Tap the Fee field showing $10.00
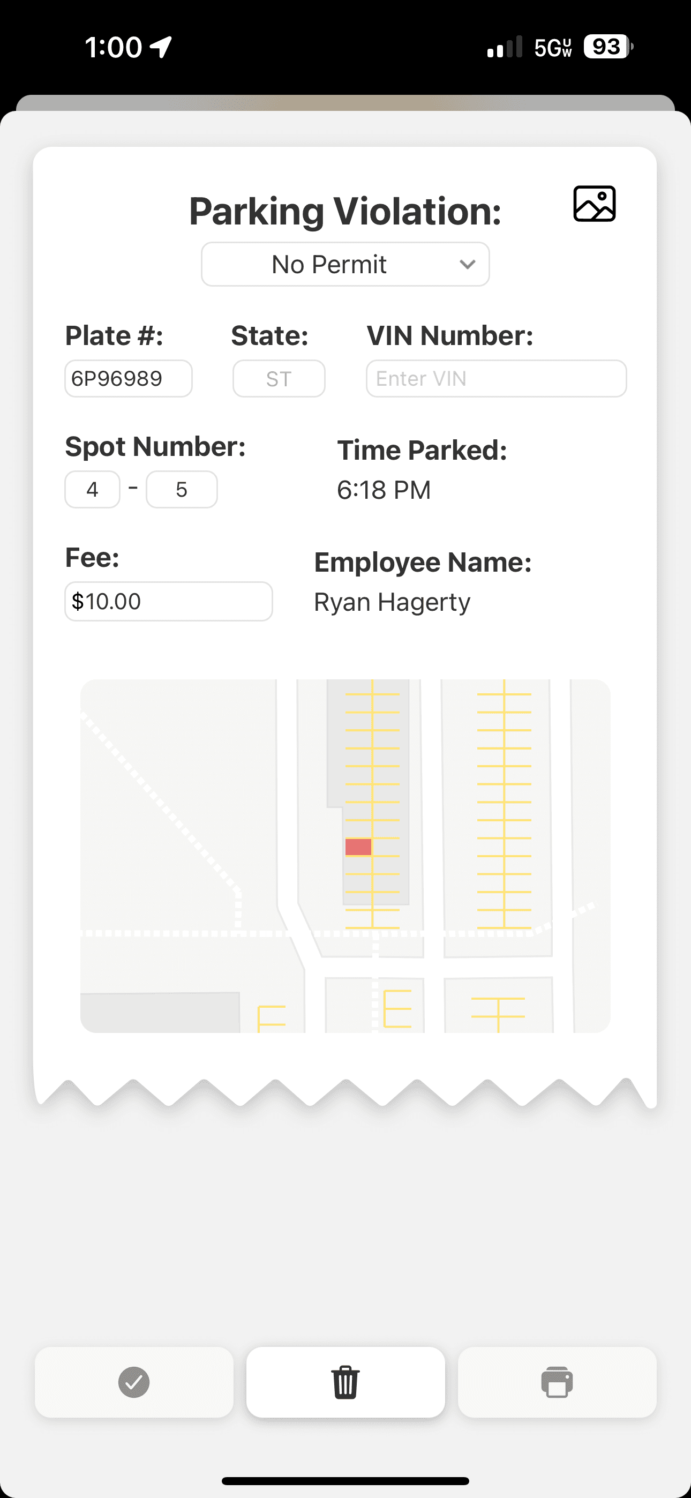The height and width of the screenshot is (1498, 691). [168, 601]
